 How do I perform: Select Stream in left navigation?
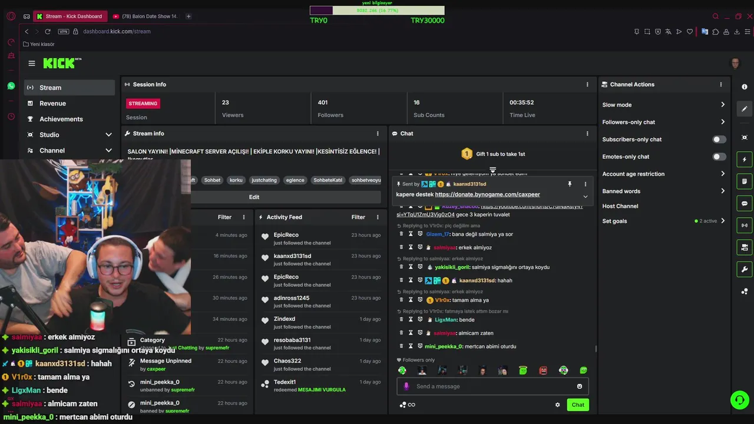(x=70, y=88)
